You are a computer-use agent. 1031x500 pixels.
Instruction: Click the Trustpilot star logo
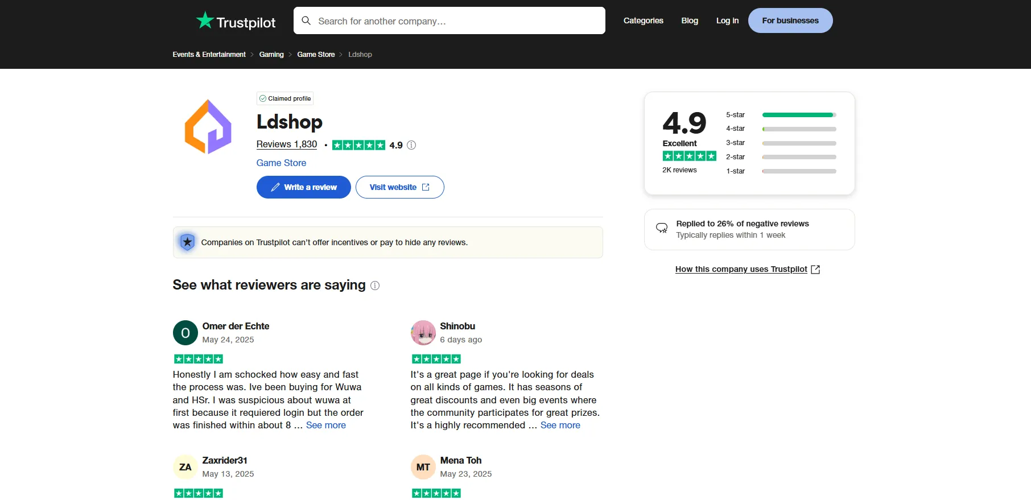205,21
